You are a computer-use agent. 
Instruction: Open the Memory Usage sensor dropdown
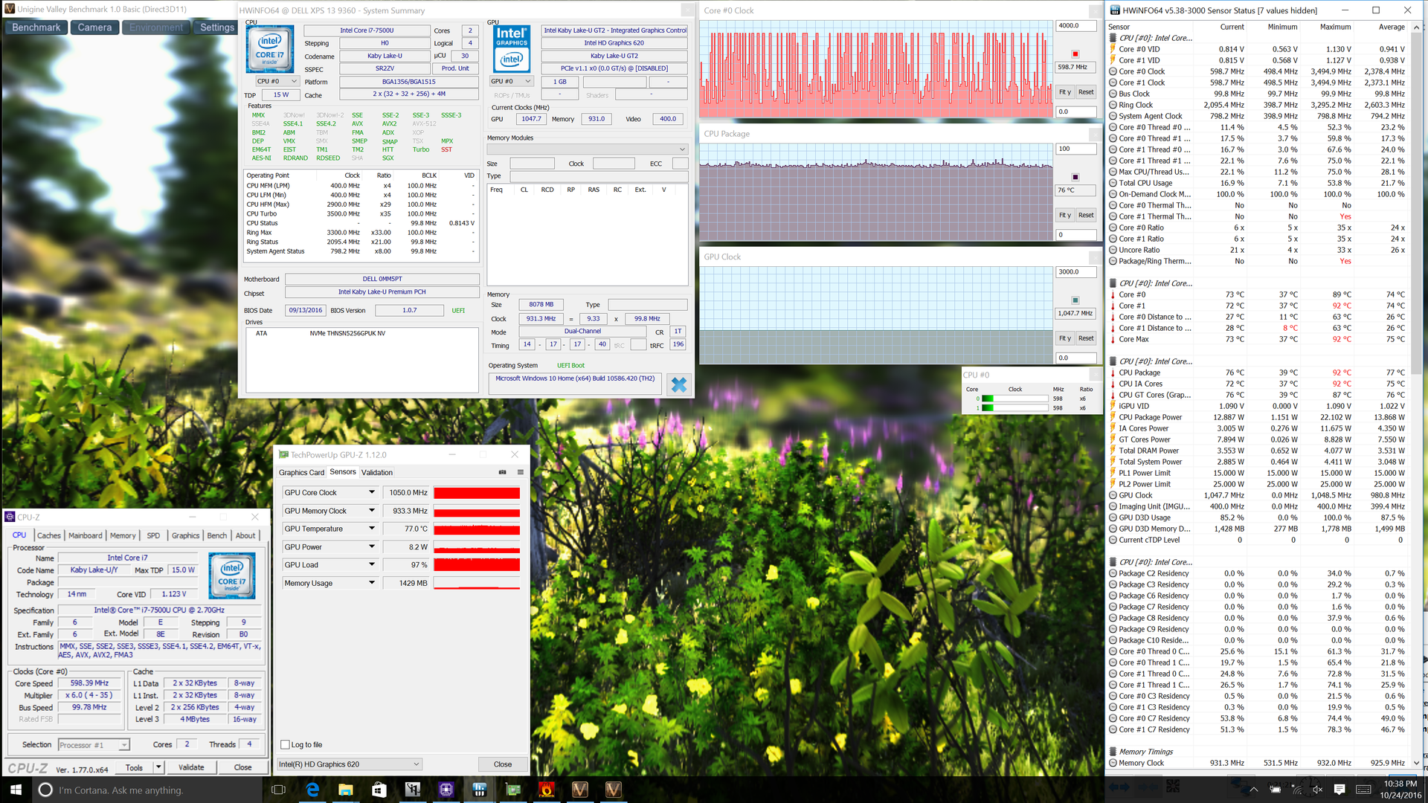(371, 583)
